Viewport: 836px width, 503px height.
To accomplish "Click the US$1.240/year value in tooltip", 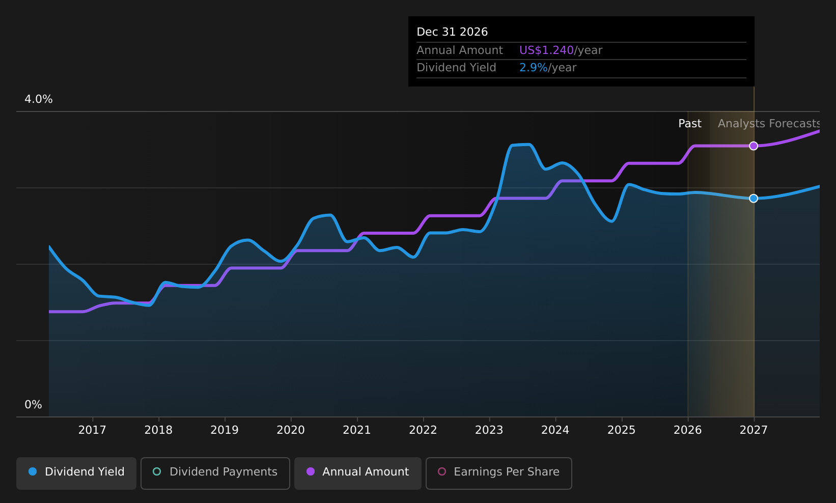I will pyautogui.click(x=561, y=50).
